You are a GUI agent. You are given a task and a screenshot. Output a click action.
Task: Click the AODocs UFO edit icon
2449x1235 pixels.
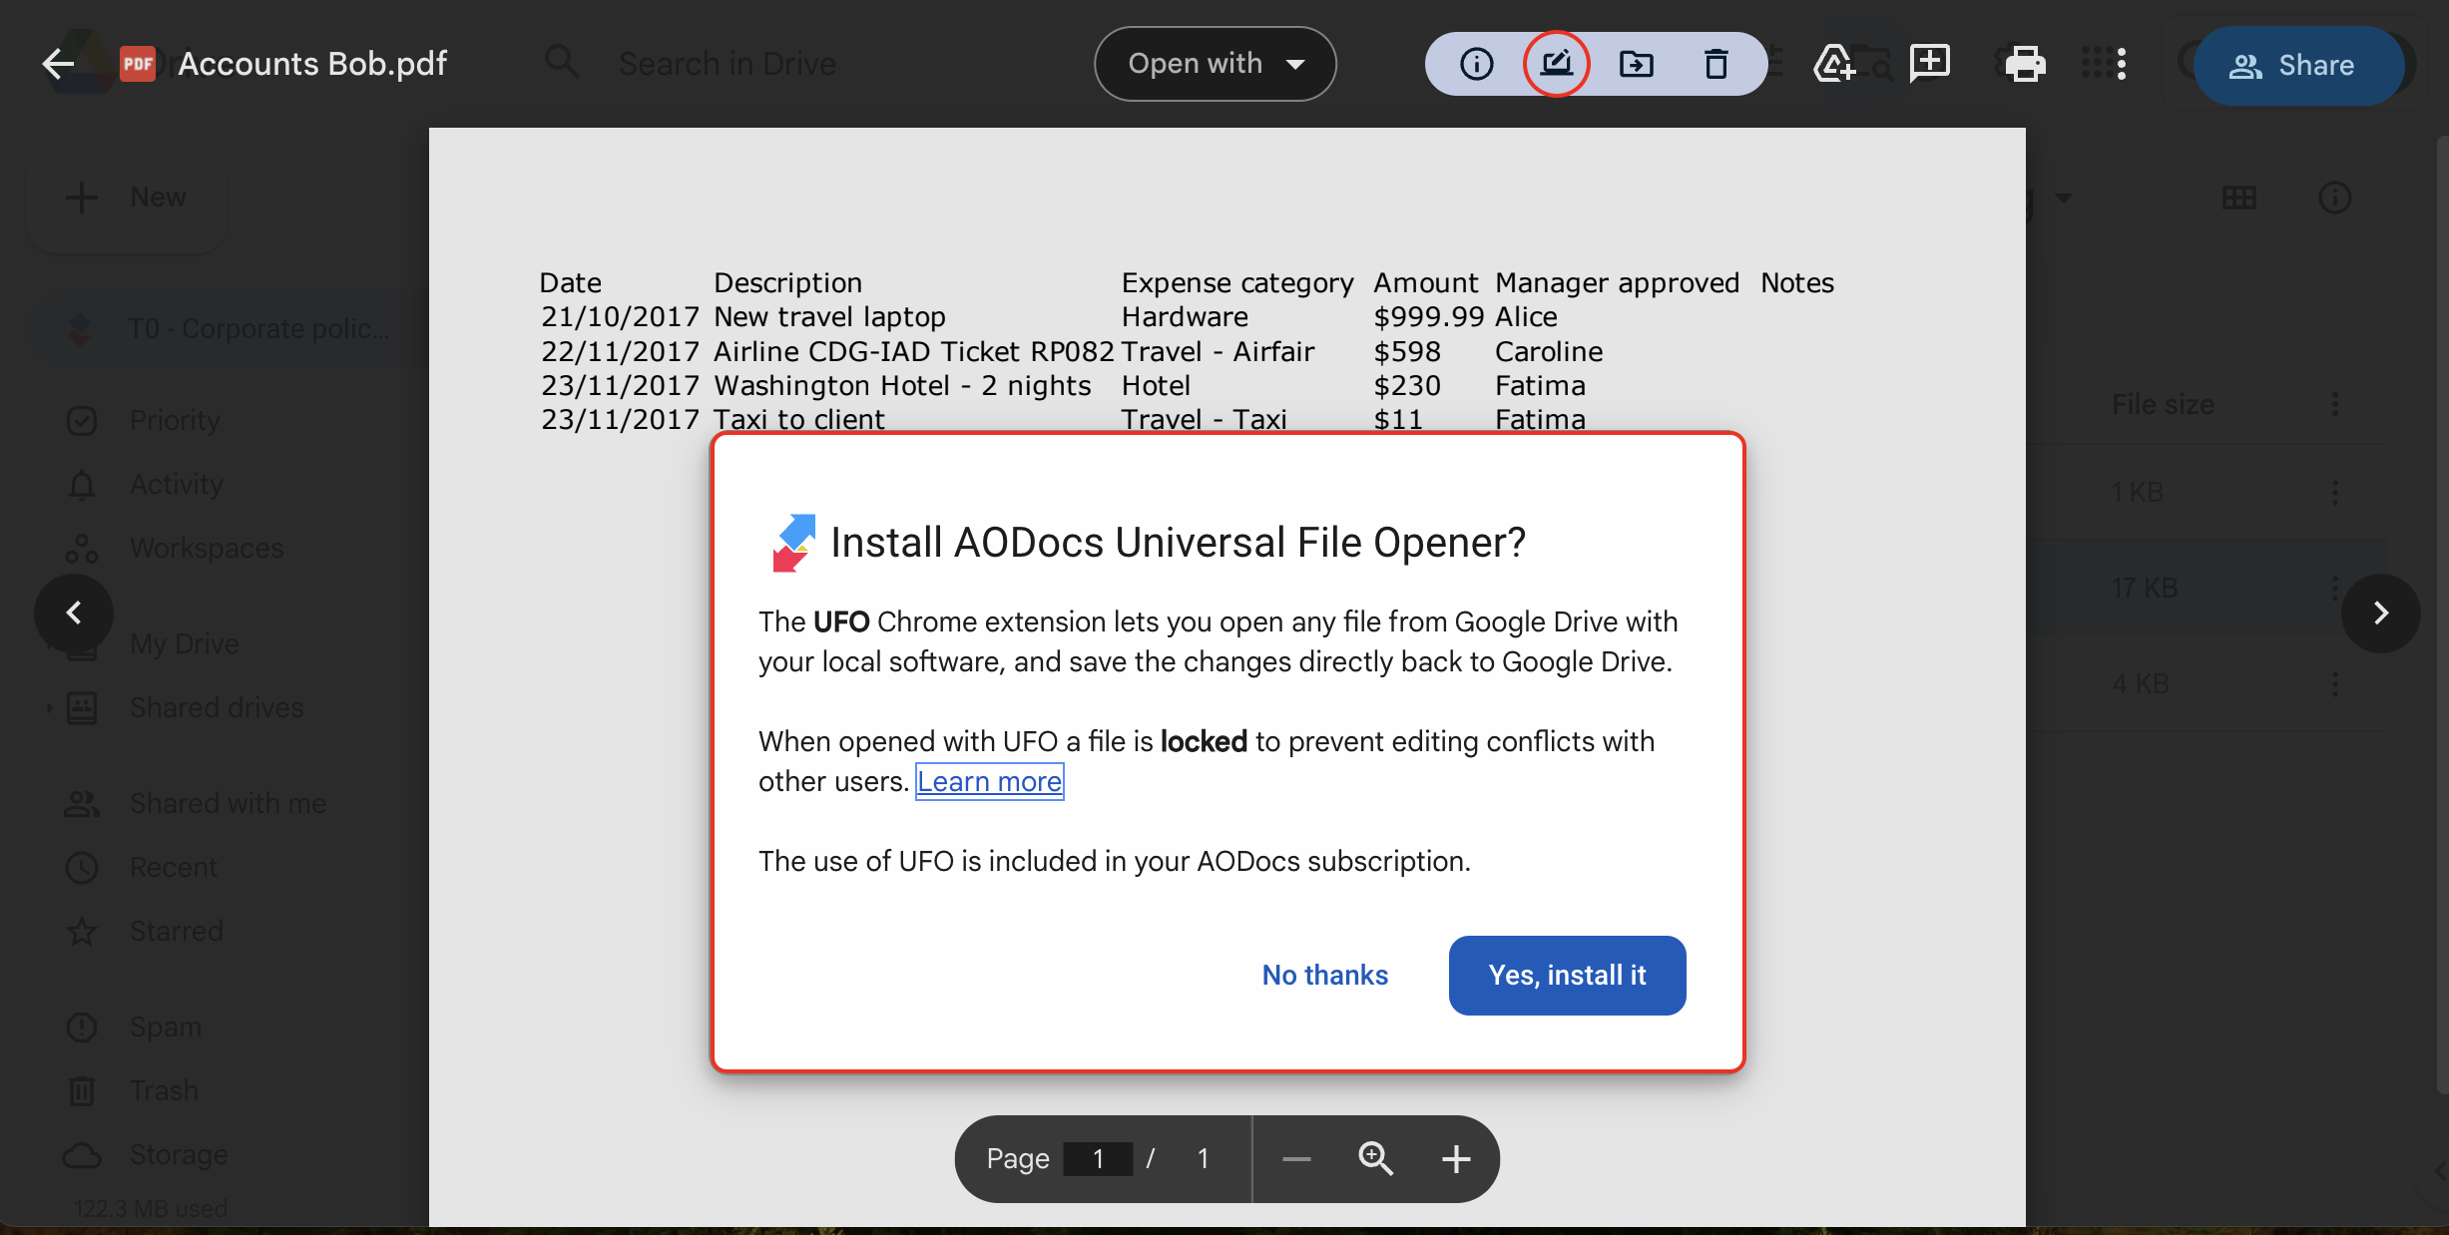[1556, 64]
